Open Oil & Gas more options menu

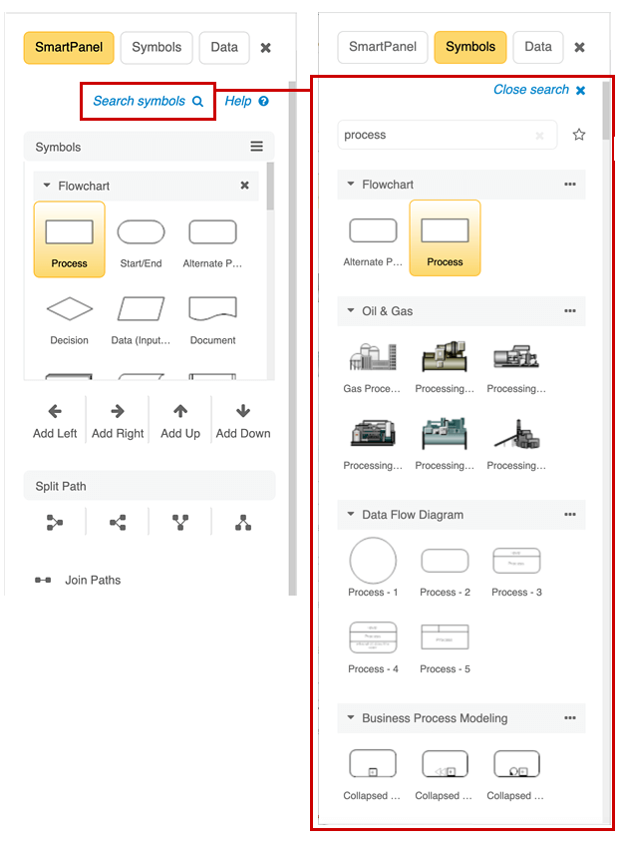click(x=570, y=310)
